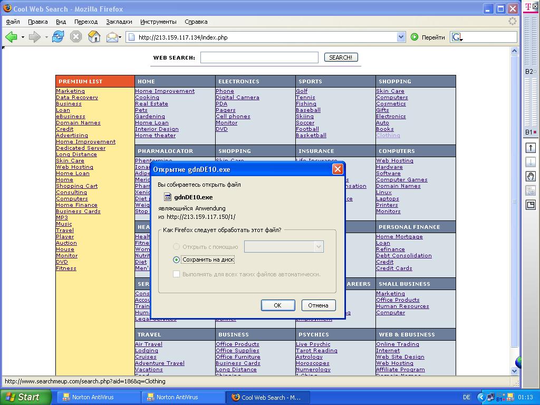The image size is (540, 405).
Task: Click the page icon in address bar
Action: point(131,37)
